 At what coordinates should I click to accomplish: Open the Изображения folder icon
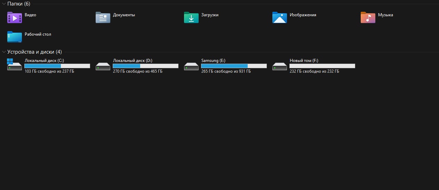pos(280,17)
